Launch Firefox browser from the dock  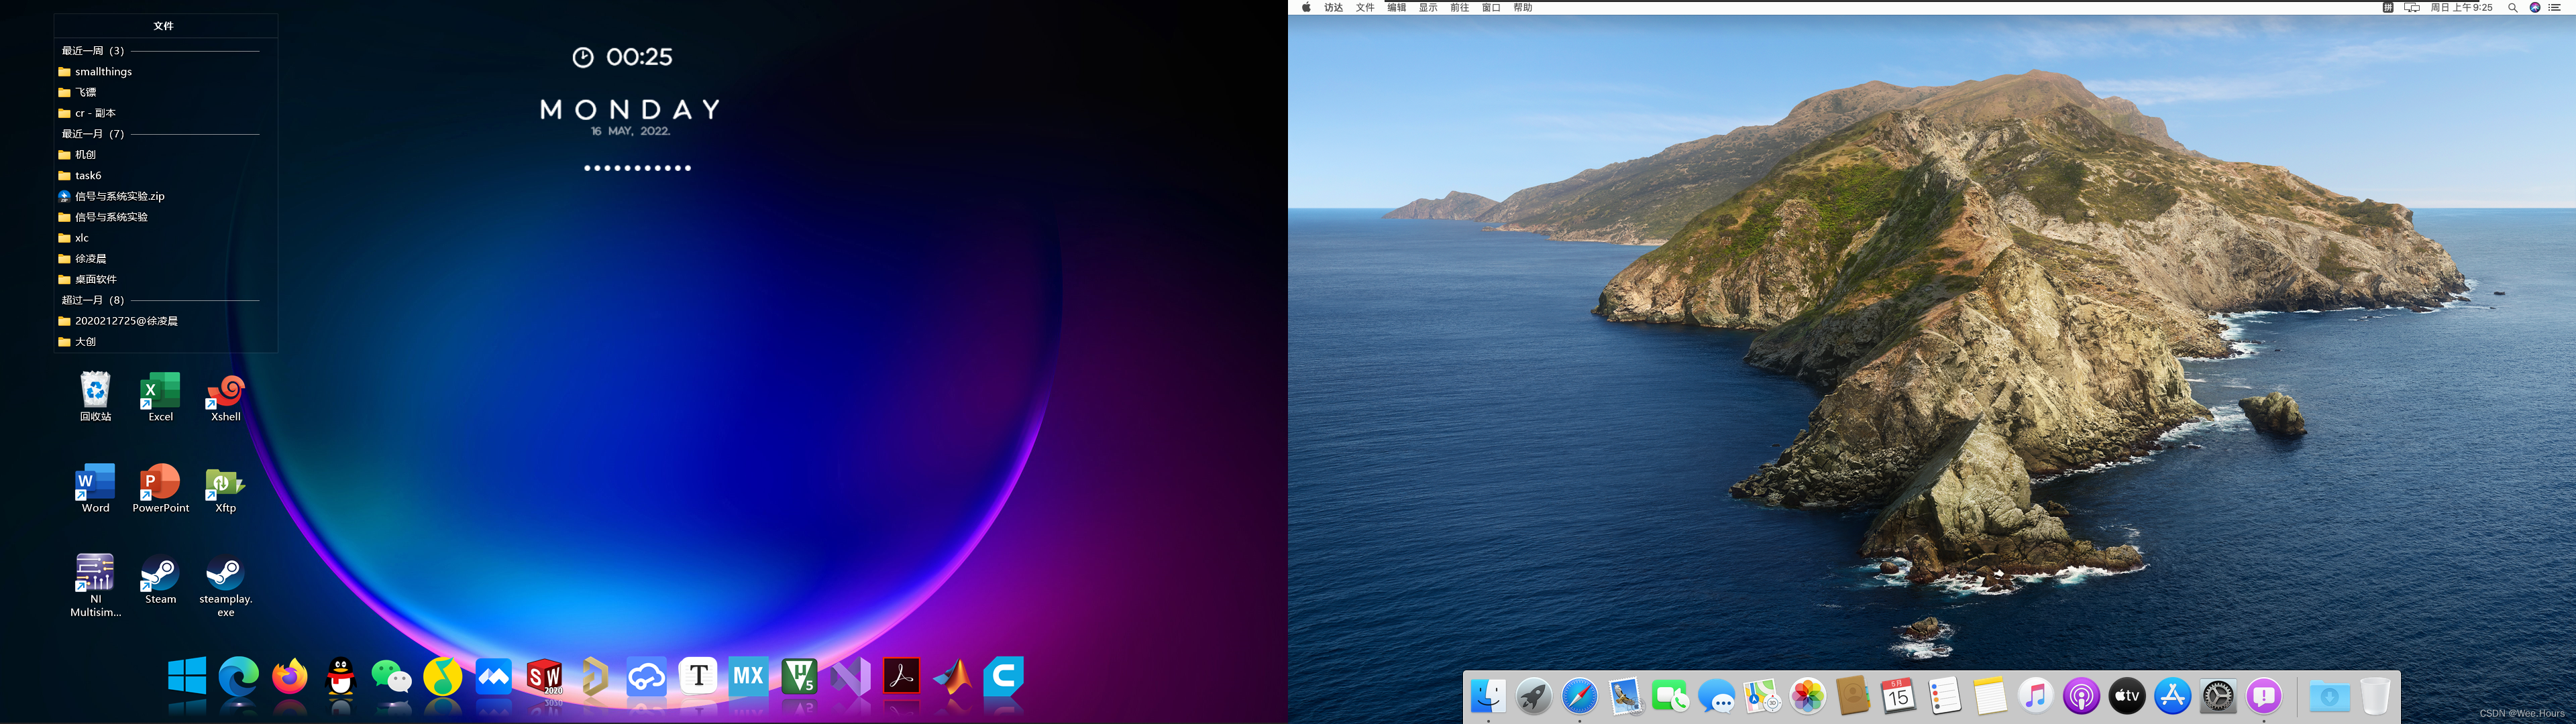290,677
